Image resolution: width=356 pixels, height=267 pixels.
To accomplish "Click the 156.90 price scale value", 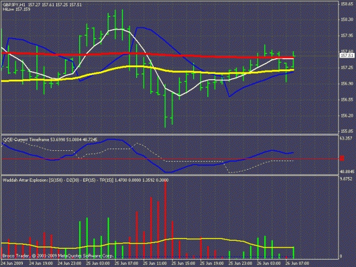I will coord(347,84).
